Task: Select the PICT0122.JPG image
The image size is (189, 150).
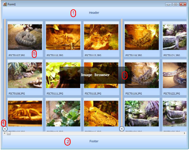Action: tap(175, 75)
